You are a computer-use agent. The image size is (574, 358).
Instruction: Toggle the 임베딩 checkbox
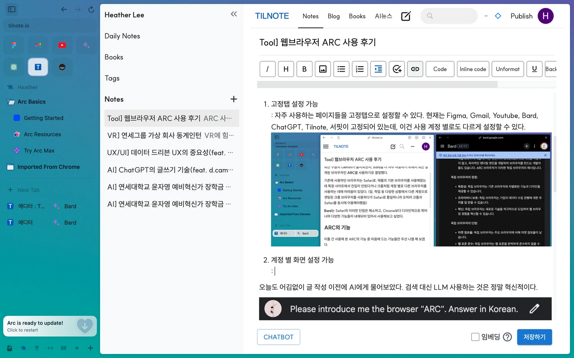(475, 337)
